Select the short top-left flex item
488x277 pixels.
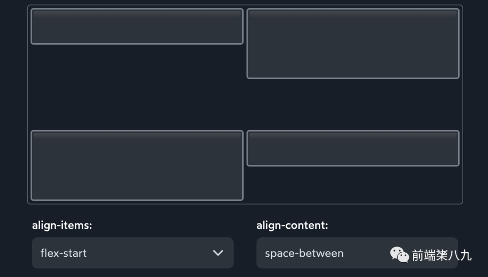point(137,26)
